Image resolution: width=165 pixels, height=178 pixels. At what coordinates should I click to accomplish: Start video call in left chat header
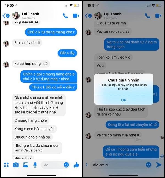tap(76, 16)
